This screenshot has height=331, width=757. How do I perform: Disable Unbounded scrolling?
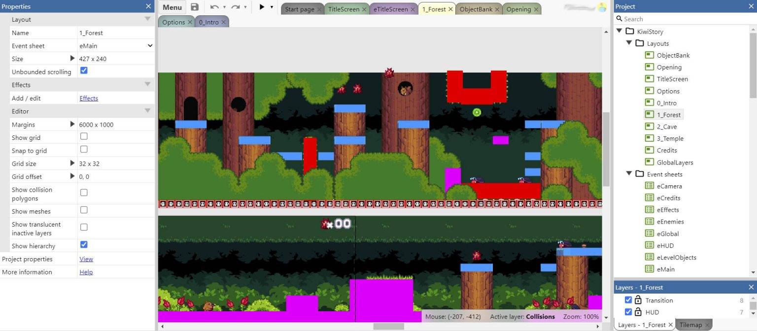tap(83, 70)
